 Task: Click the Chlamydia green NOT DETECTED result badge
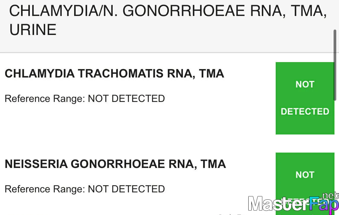click(x=305, y=98)
